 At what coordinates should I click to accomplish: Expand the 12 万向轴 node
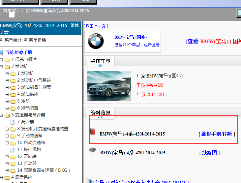click(7, 157)
